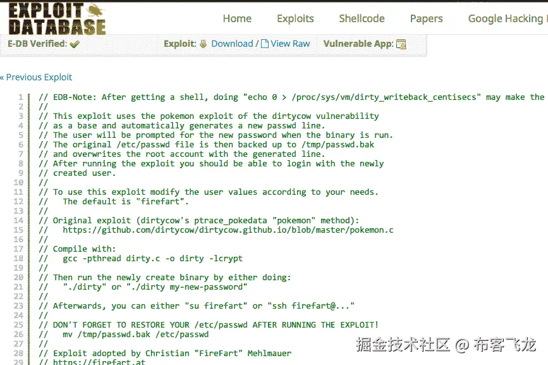Click the github.com/dirtycow pokemon.c URL text
Screen dimensions: 548x365
[228, 230]
